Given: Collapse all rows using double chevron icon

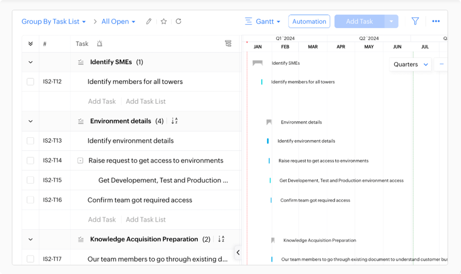Looking at the screenshot, I should click(x=30, y=44).
